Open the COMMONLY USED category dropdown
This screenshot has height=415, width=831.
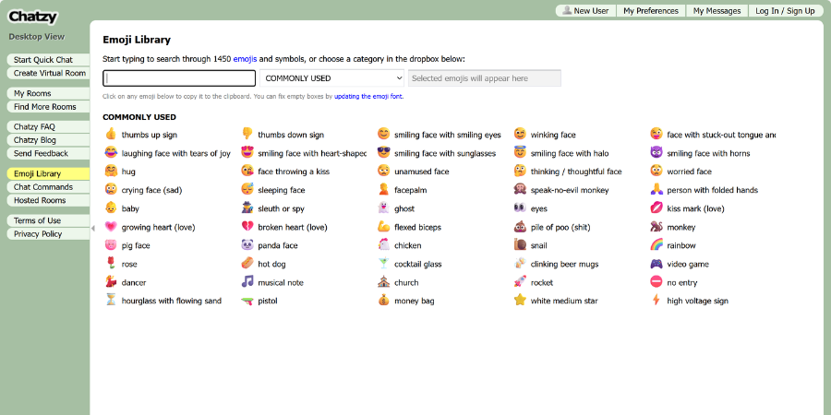332,78
